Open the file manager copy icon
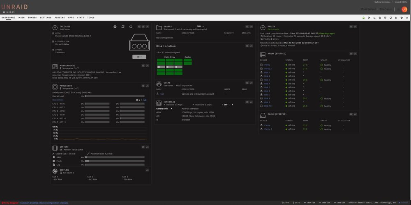The image size is (411, 205). 380,18
